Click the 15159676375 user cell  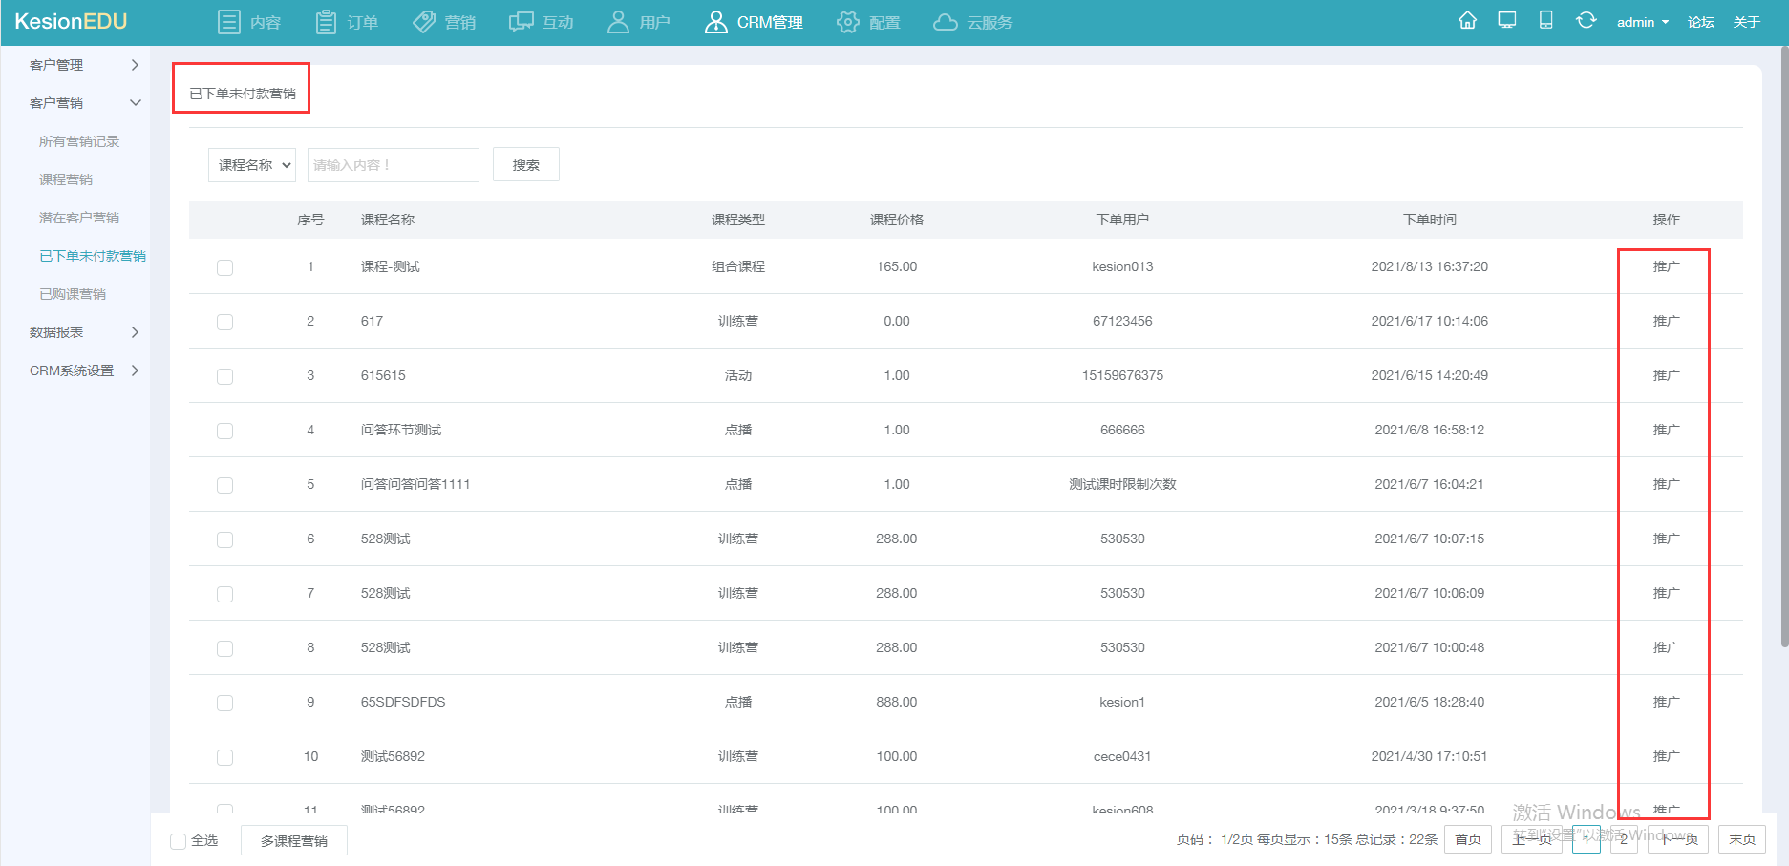(1122, 375)
